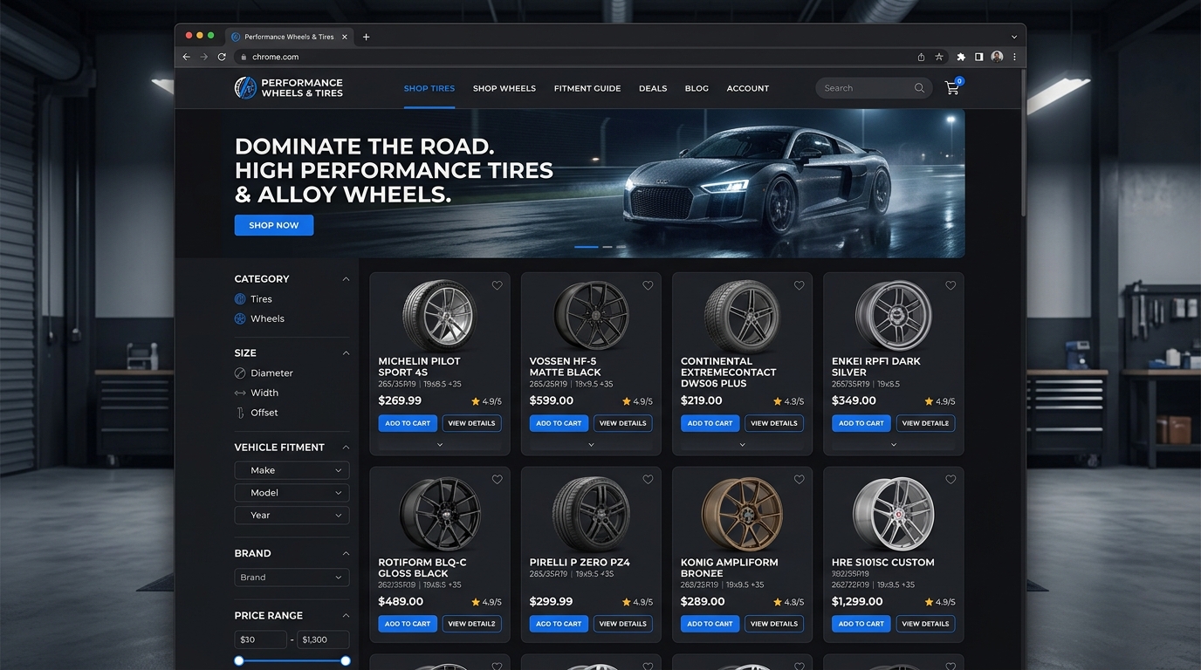Viewport: 1201px width, 670px height.
Task: Open the shopping cart icon
Action: click(952, 88)
